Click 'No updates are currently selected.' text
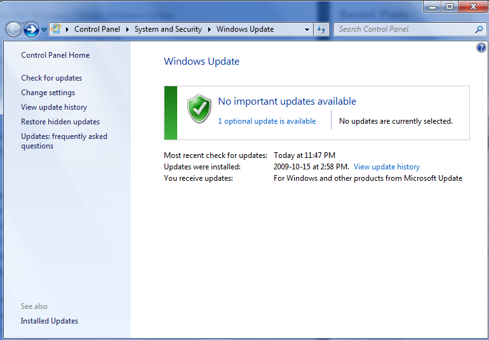The height and width of the screenshot is (340, 489). point(396,121)
